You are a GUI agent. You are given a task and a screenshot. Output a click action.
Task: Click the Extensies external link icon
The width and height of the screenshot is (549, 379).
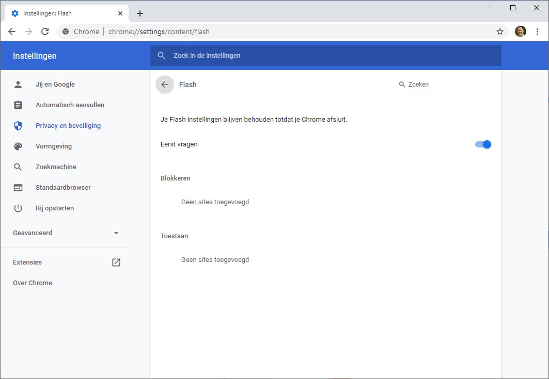click(x=116, y=262)
